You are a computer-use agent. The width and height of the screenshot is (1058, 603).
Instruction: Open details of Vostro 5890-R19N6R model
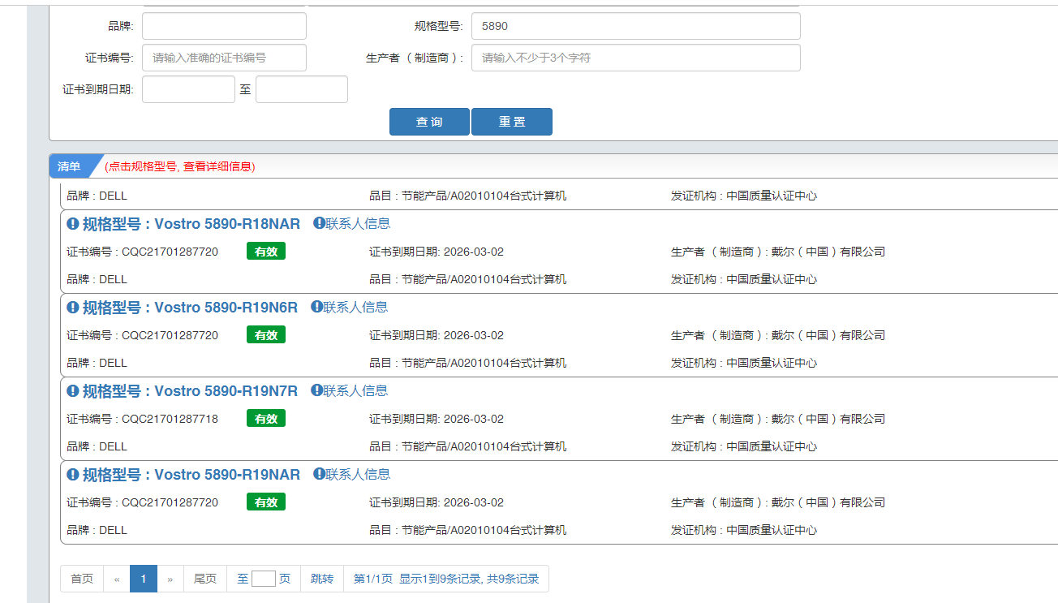(x=190, y=308)
